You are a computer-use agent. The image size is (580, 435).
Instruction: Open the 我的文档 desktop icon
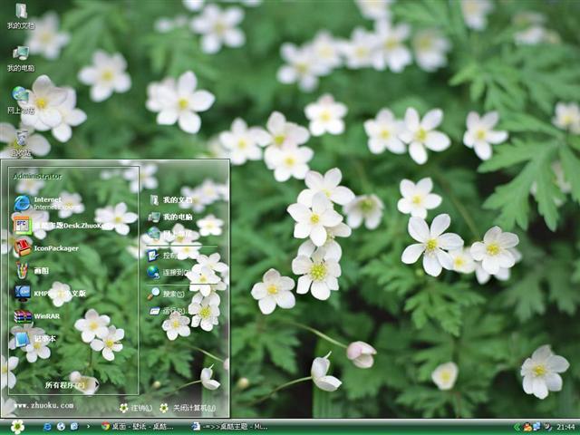tap(21, 16)
